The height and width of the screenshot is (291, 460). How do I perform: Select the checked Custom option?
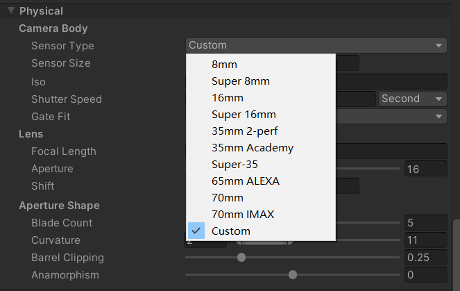point(231,231)
